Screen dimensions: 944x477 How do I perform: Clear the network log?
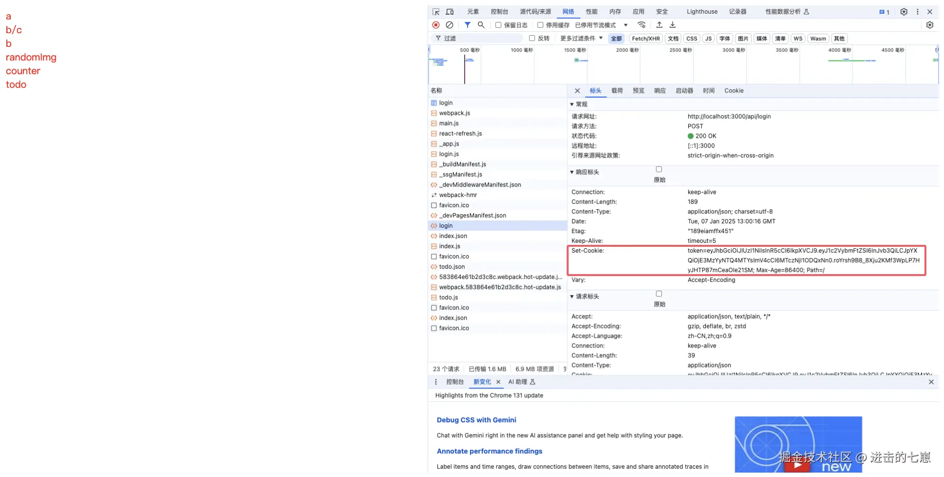click(450, 25)
